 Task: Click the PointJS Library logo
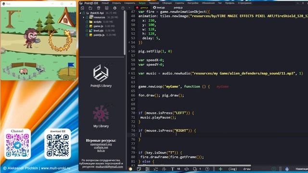coord(101,73)
